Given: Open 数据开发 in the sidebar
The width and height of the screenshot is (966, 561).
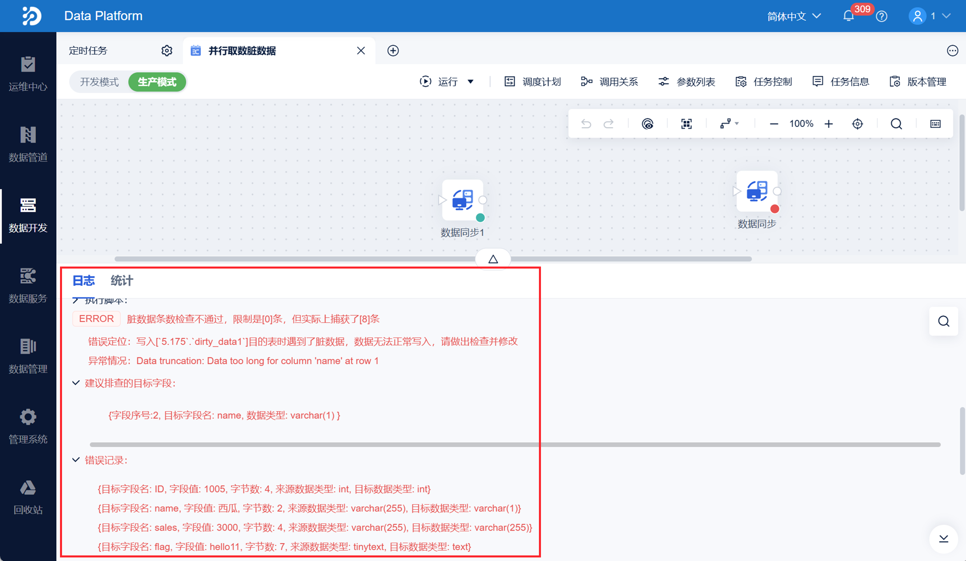Looking at the screenshot, I should tap(28, 215).
